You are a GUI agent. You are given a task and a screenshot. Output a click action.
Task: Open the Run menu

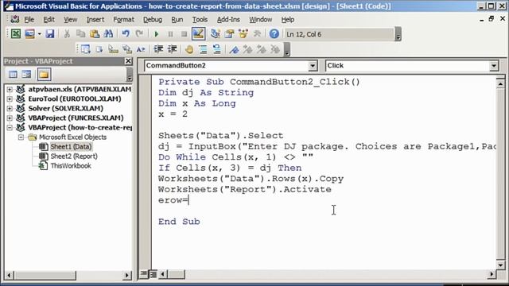click(x=177, y=20)
